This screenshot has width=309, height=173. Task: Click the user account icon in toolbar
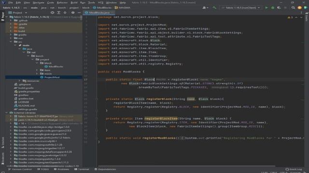point(204,8)
